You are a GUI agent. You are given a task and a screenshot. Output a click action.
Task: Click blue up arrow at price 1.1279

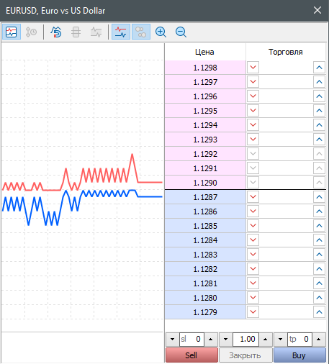[x=319, y=312]
